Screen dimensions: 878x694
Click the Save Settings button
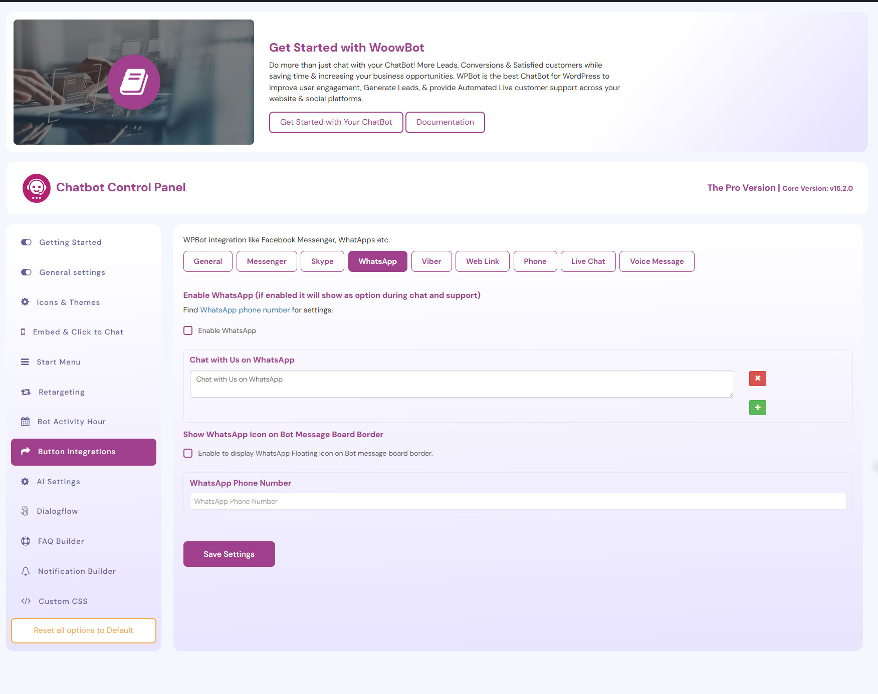pyautogui.click(x=229, y=554)
